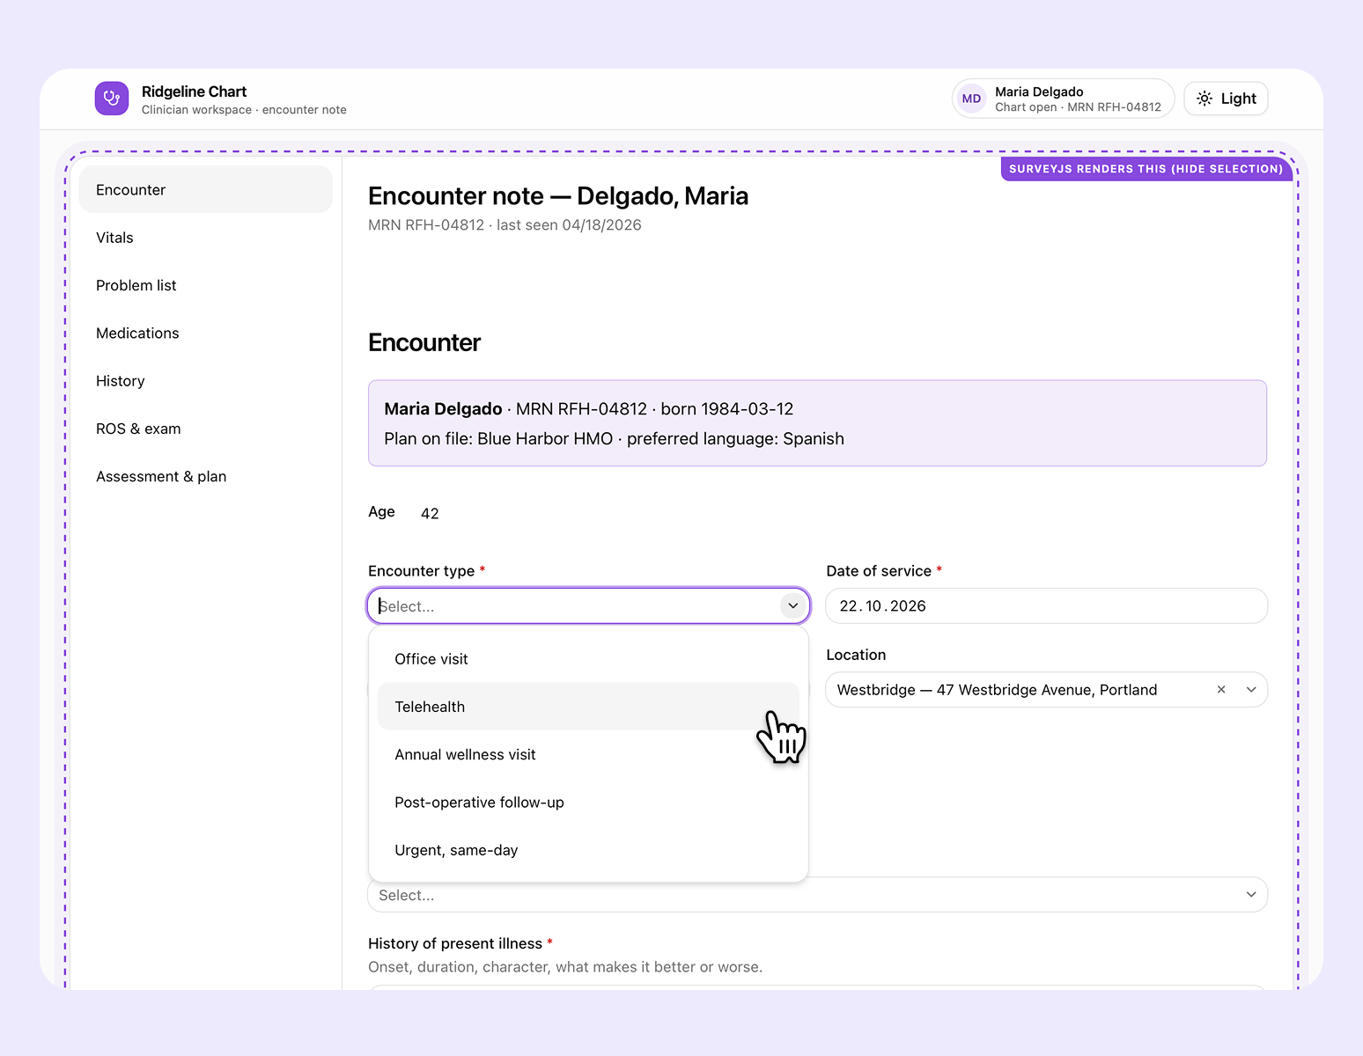Clear the Location field with X icon
Image resolution: width=1363 pixels, height=1056 pixels.
1221,690
